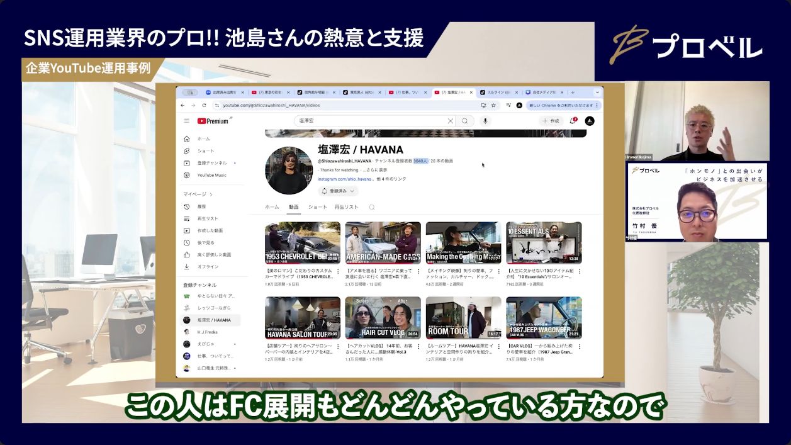
Task: Select the channel 動画 tab
Action: tap(294, 207)
